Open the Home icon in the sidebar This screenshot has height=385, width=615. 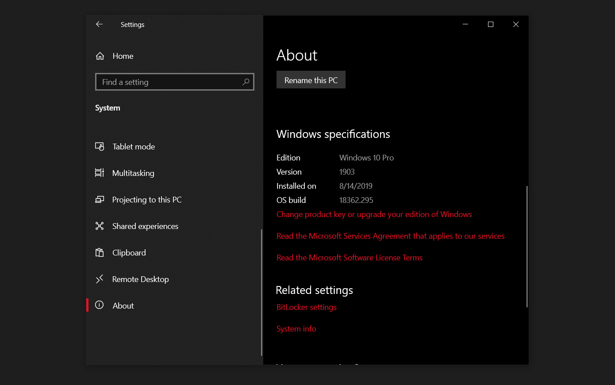tap(100, 56)
